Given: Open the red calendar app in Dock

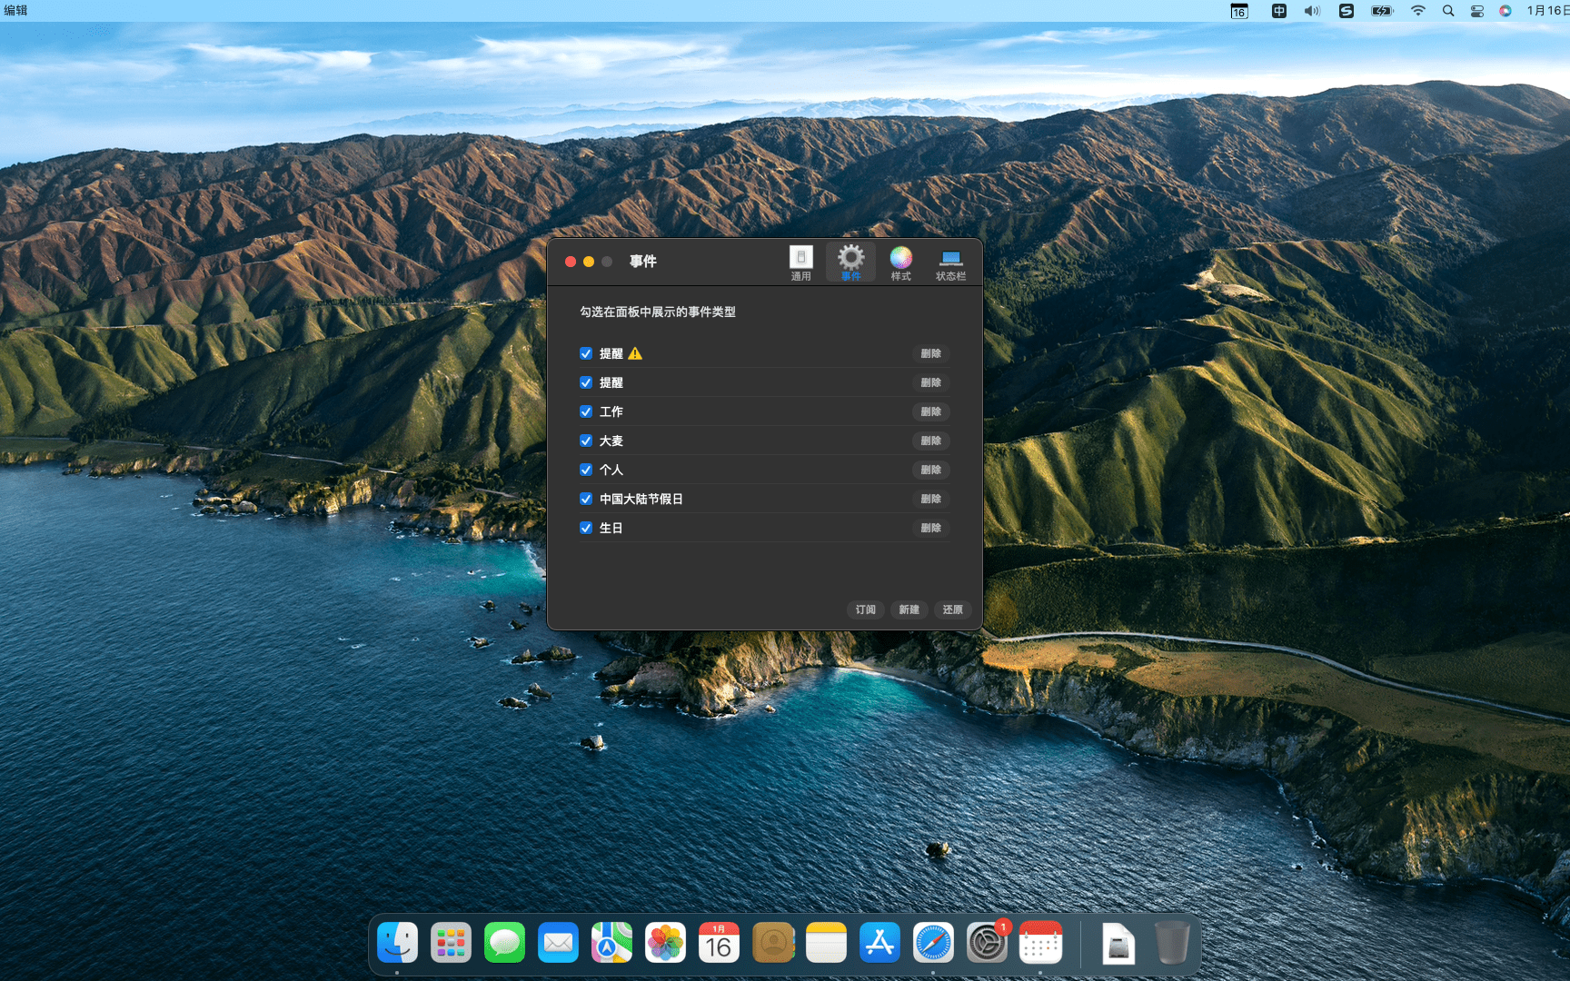Looking at the screenshot, I should [1040, 943].
